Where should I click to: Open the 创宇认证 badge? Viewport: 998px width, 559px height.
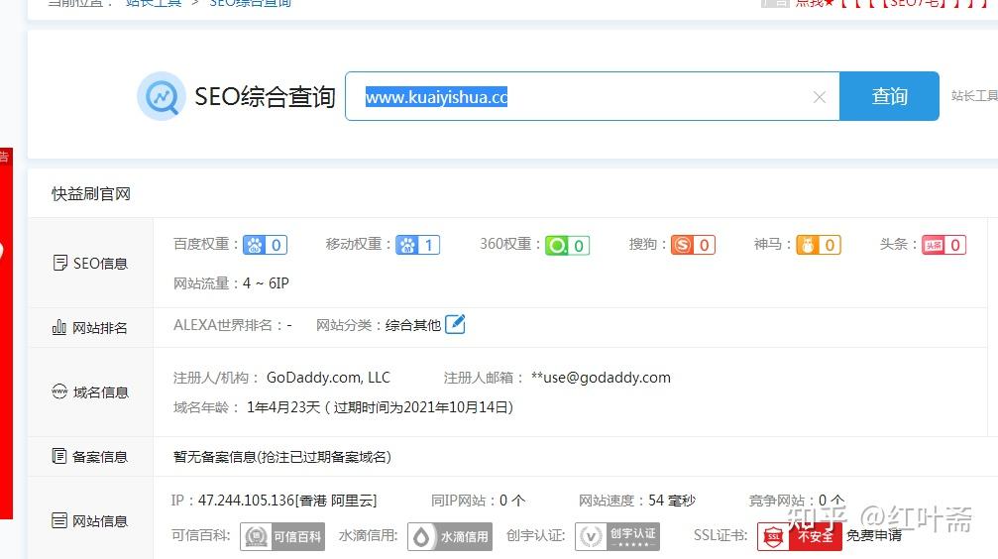(617, 537)
